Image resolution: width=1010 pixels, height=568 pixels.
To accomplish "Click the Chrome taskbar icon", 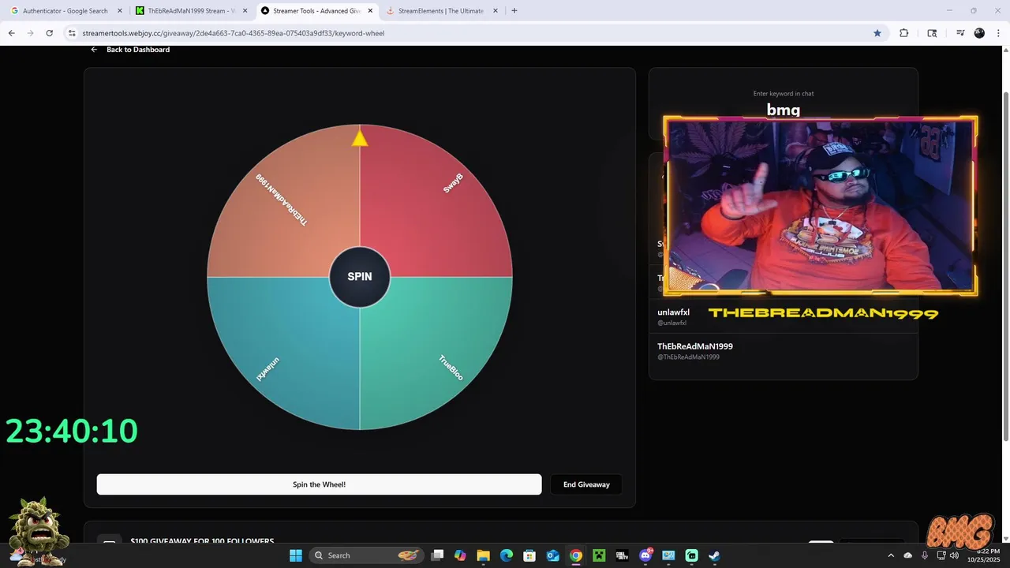I will click(576, 555).
